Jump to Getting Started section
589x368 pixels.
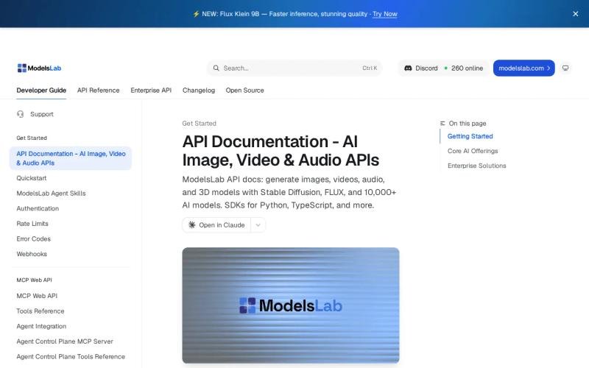point(470,136)
